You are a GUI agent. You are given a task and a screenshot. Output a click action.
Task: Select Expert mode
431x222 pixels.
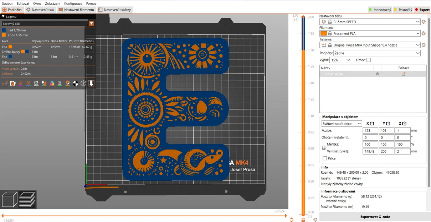point(422,10)
